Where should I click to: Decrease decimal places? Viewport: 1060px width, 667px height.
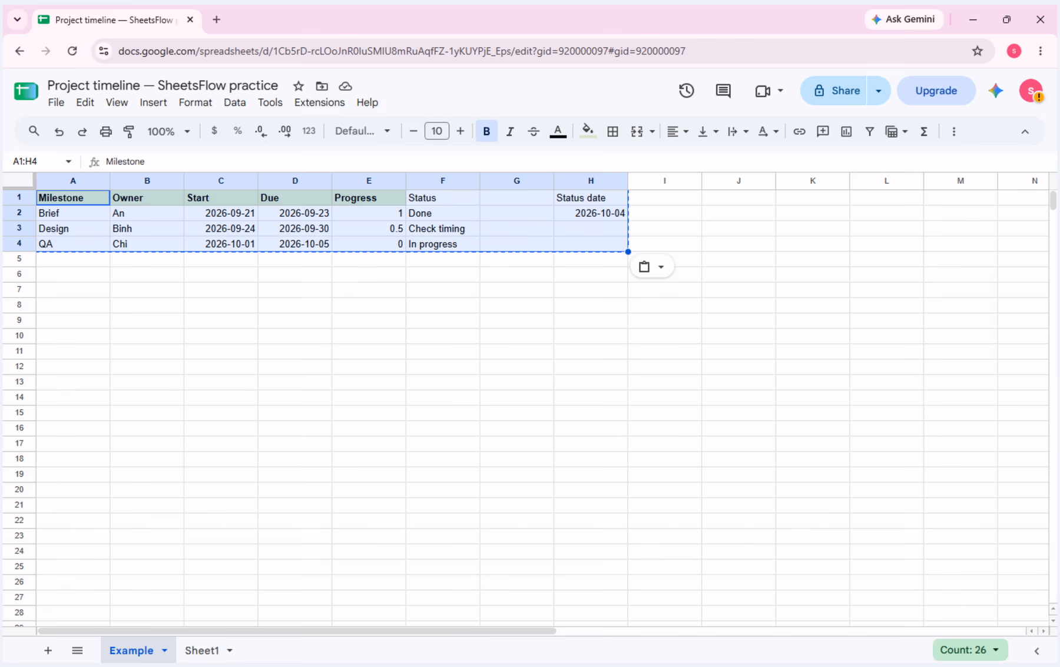click(261, 131)
